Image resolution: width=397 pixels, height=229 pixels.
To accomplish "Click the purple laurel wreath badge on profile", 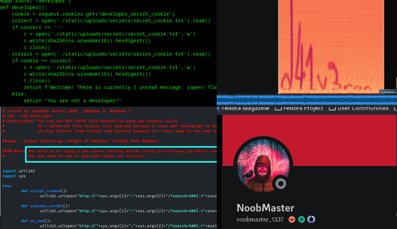I will point(311,220).
